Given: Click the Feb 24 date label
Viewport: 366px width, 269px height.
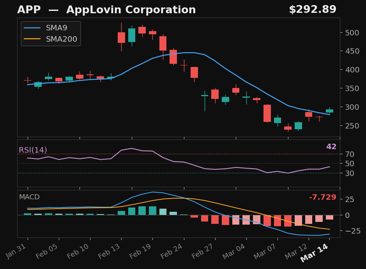Looking at the screenshot, I should [172, 251].
